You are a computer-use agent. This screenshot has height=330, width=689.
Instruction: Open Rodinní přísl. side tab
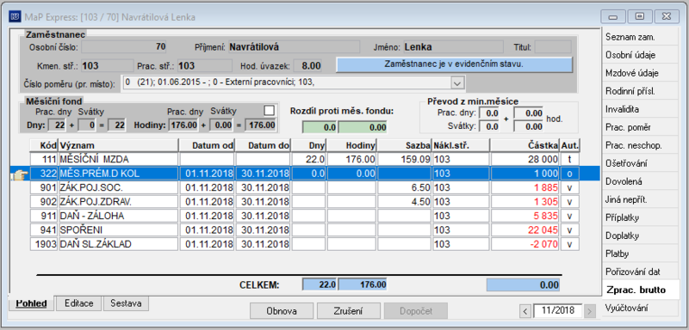click(640, 91)
